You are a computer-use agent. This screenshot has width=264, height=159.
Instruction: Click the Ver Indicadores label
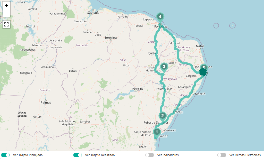tap(168, 155)
